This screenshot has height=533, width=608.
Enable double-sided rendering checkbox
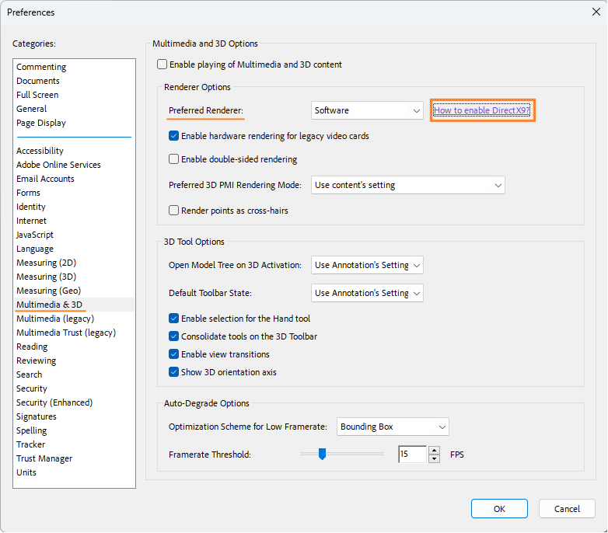click(174, 159)
